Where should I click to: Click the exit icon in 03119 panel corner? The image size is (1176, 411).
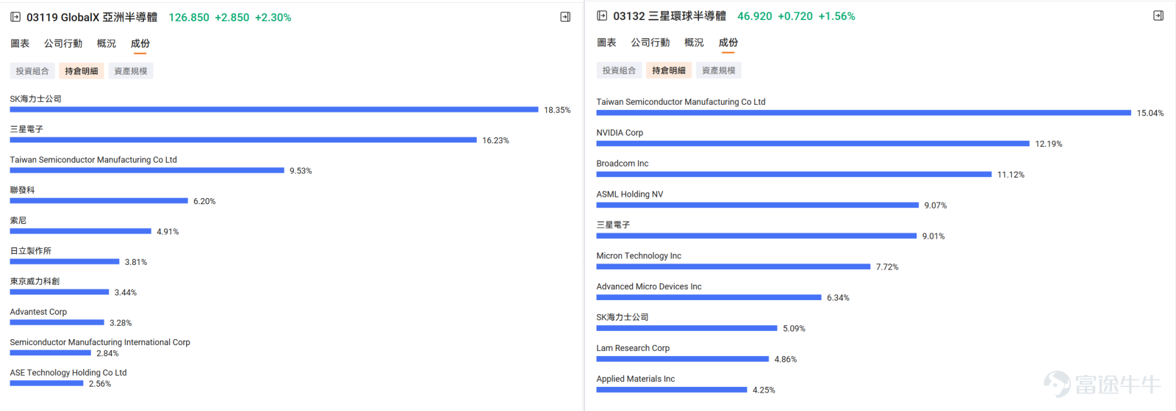tap(565, 17)
